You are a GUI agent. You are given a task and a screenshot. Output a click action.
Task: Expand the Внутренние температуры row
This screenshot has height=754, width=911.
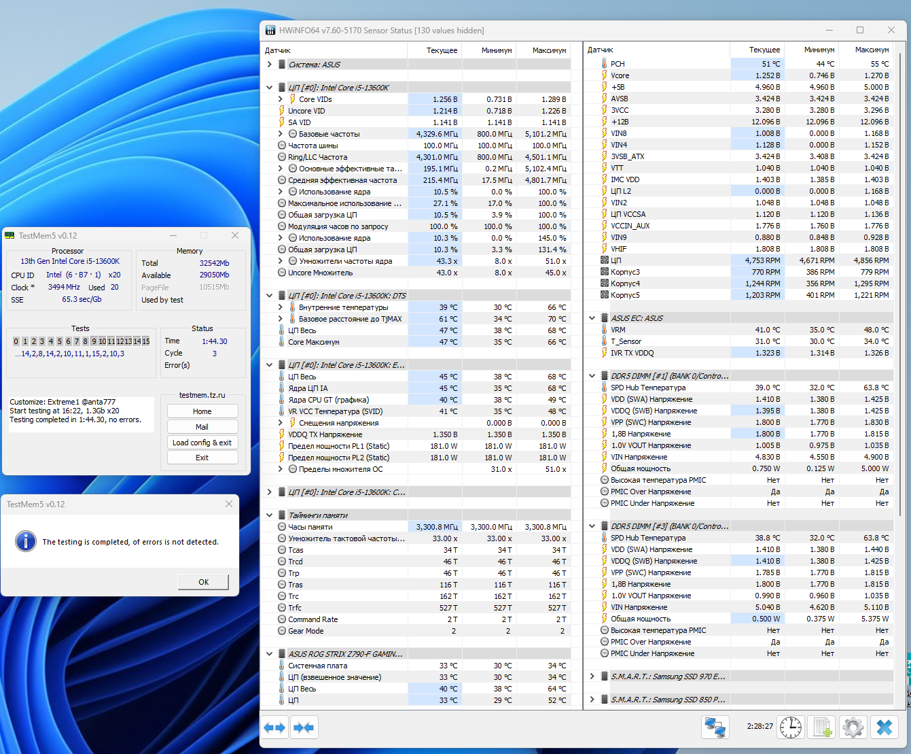coord(281,307)
